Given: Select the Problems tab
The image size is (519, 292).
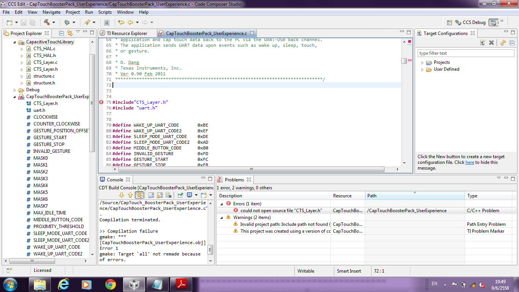Looking at the screenshot, I should (234, 180).
